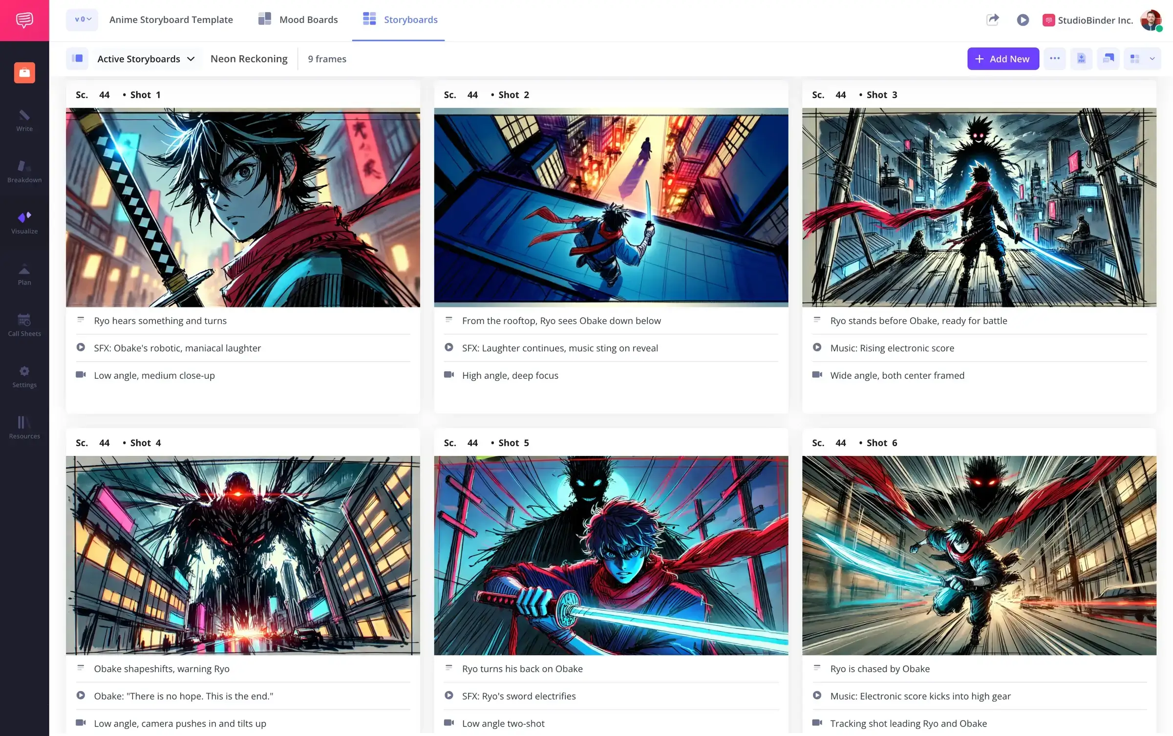Open the comments panel

point(1108,59)
